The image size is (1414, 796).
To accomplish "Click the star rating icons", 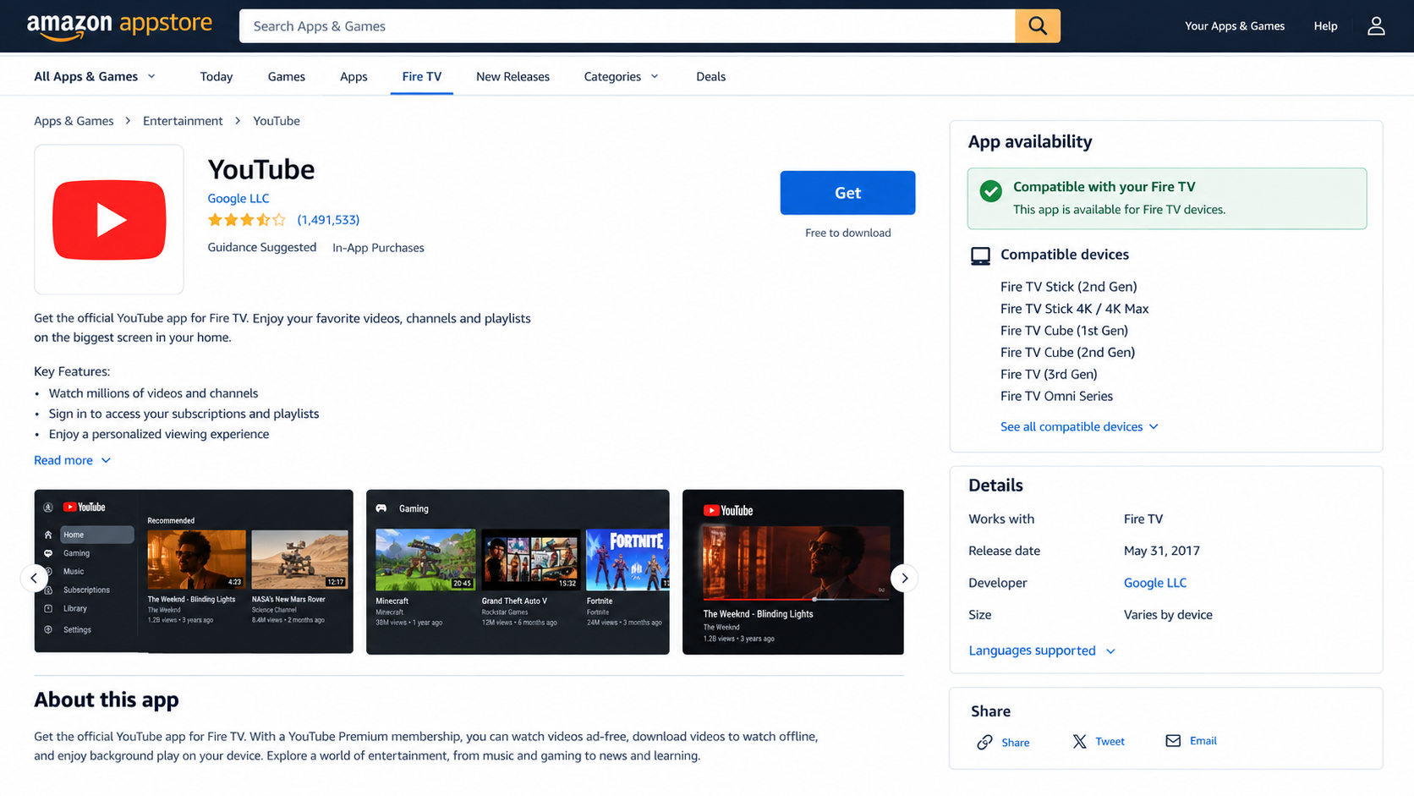I will (x=247, y=220).
